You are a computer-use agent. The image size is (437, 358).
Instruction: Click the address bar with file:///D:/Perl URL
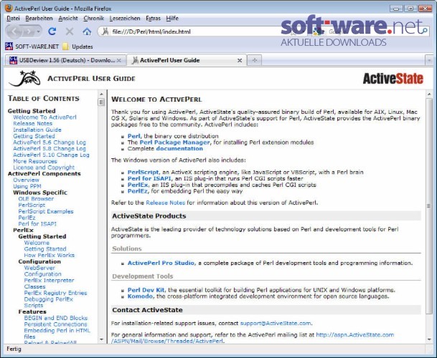pyautogui.click(x=195, y=32)
